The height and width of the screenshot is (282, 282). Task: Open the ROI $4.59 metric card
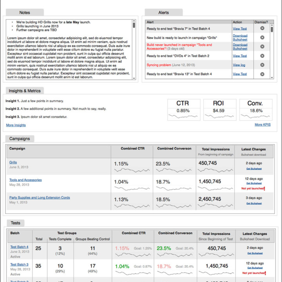pos(219,109)
